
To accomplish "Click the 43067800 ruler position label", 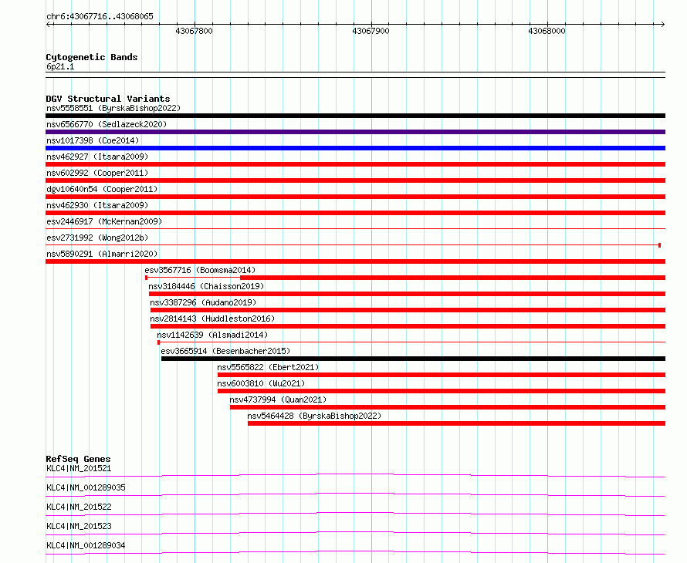I will (x=194, y=31).
